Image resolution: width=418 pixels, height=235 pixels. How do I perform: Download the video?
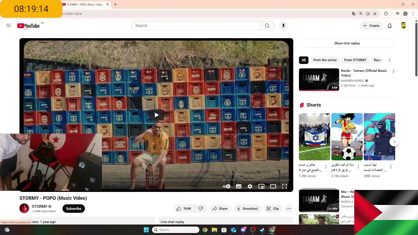click(247, 209)
